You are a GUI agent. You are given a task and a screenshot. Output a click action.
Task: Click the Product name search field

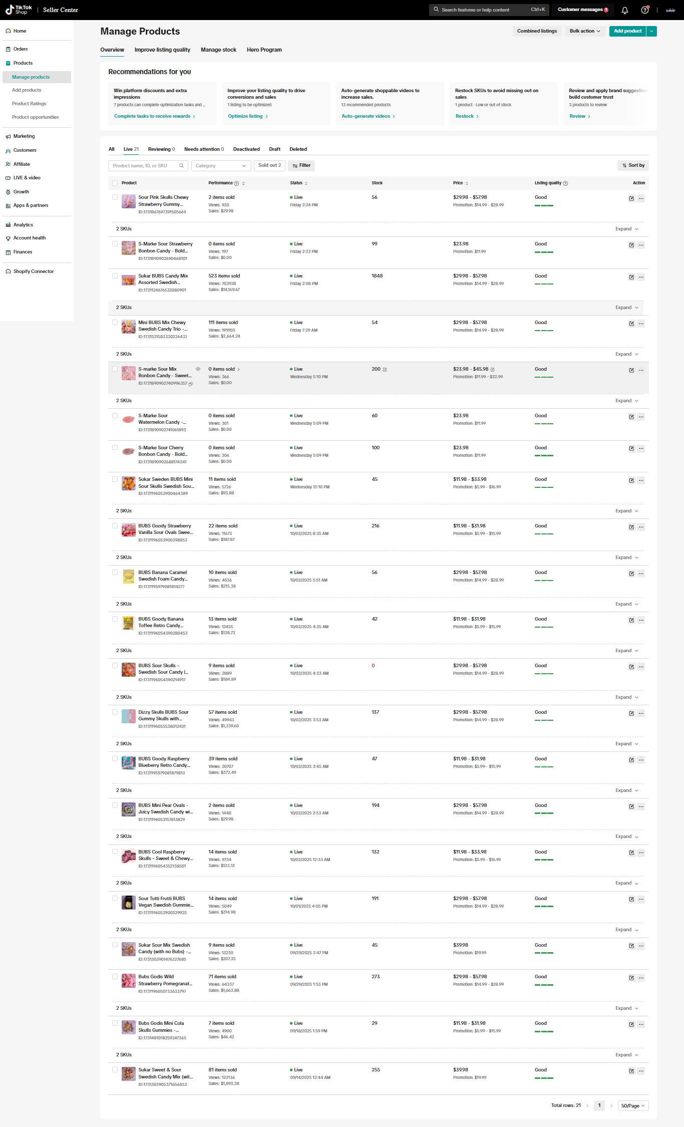click(143, 166)
